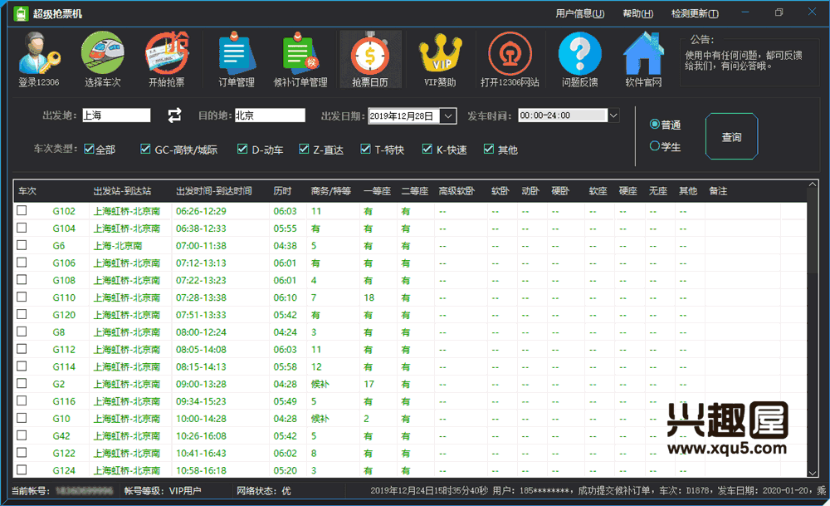The height and width of the screenshot is (506, 830).
Task: Select the 普通 passenger radio button
Action: click(655, 124)
